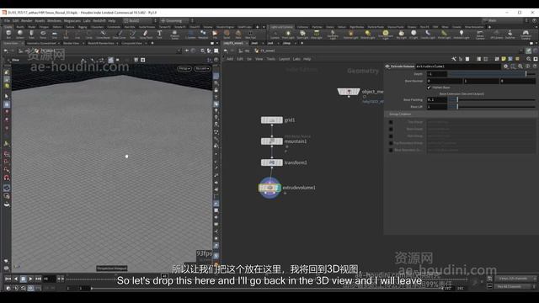
Task: Click the parameter search magnifier icon
Action: click(520, 66)
